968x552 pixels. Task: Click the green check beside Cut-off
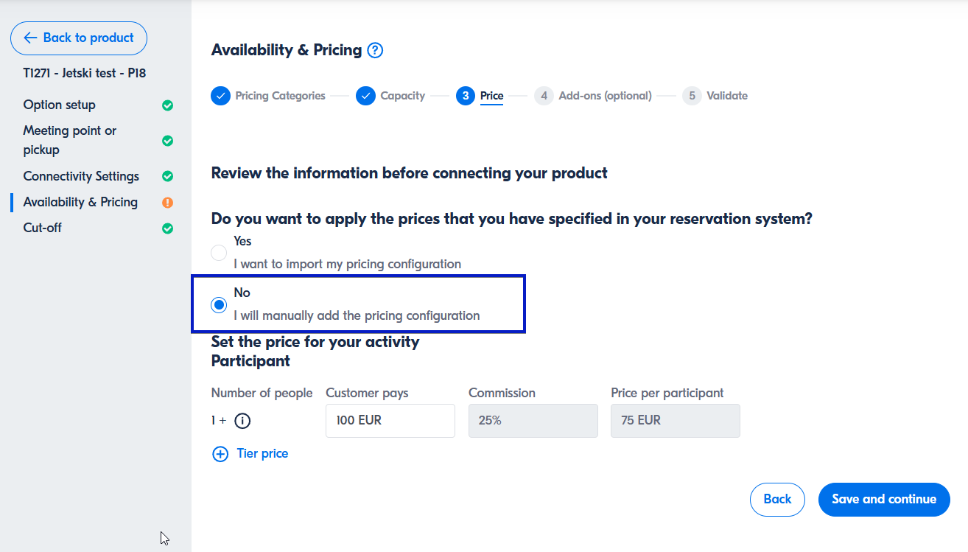[x=167, y=228]
